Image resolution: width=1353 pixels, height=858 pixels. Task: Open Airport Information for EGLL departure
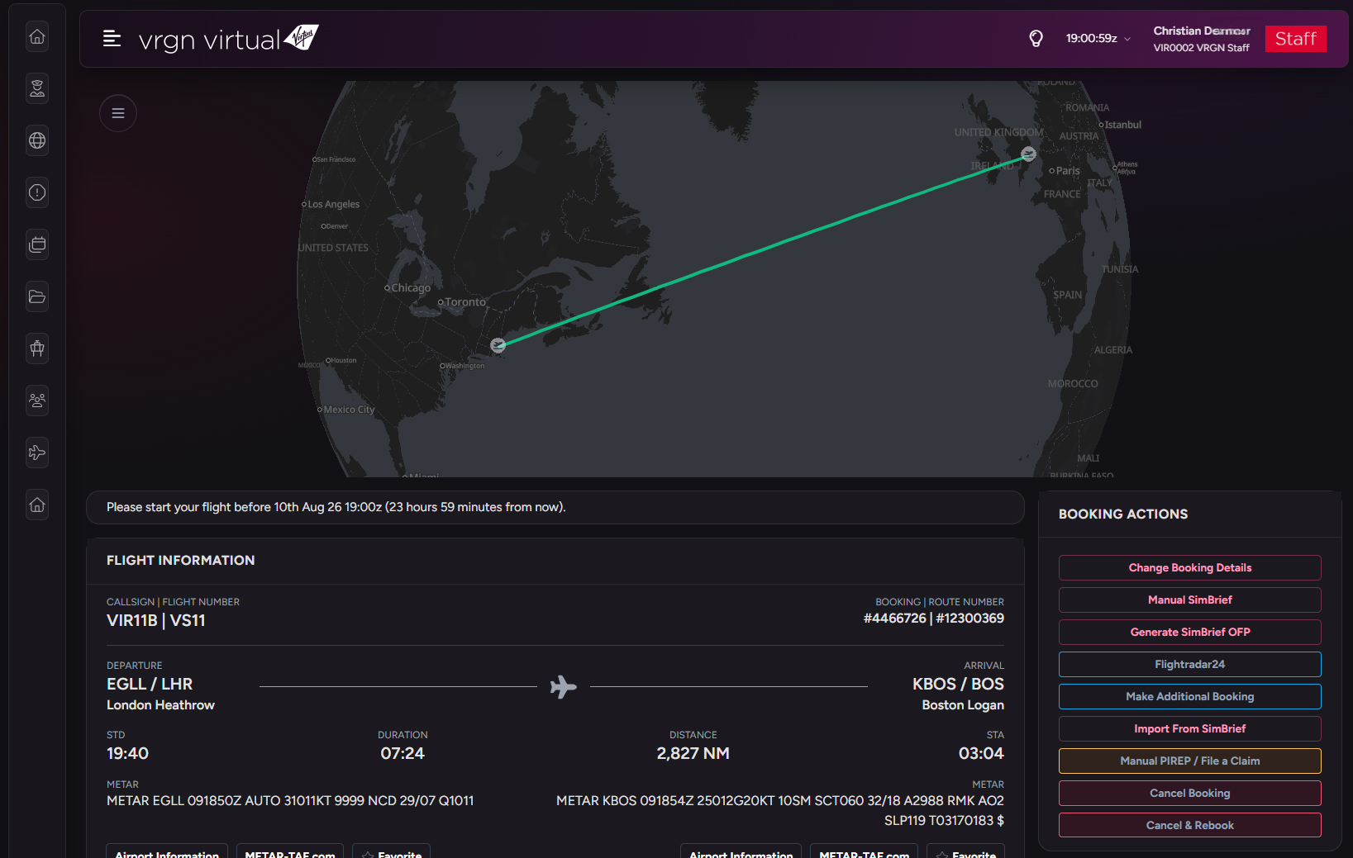[167, 852]
